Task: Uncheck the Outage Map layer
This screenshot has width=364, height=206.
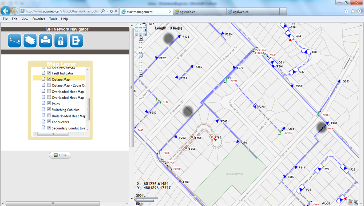Action: (x=49, y=79)
